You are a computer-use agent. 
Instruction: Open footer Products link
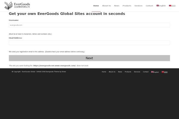[128, 72]
